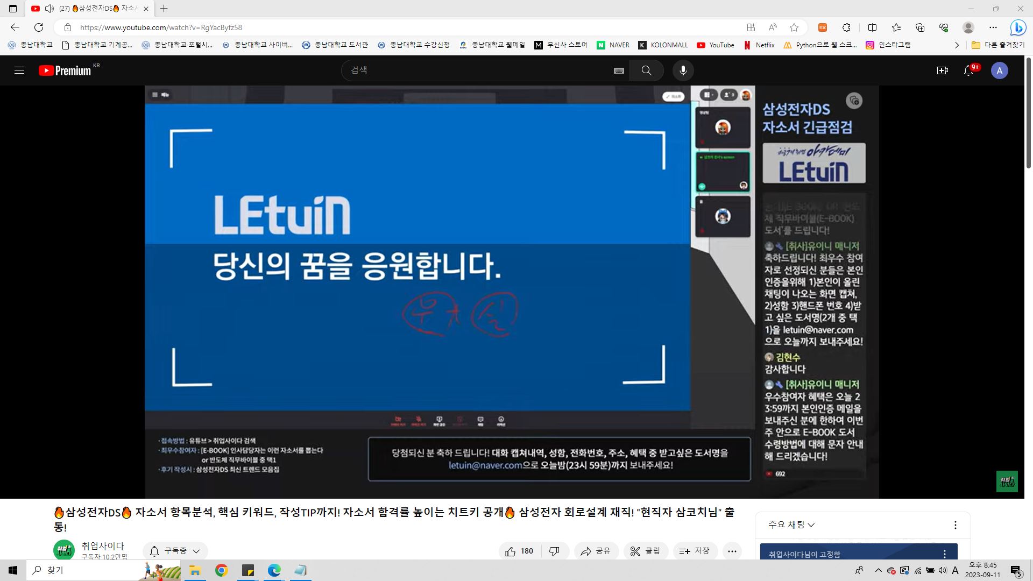Open live chat options menu
The image size is (1033, 581).
[956, 525]
